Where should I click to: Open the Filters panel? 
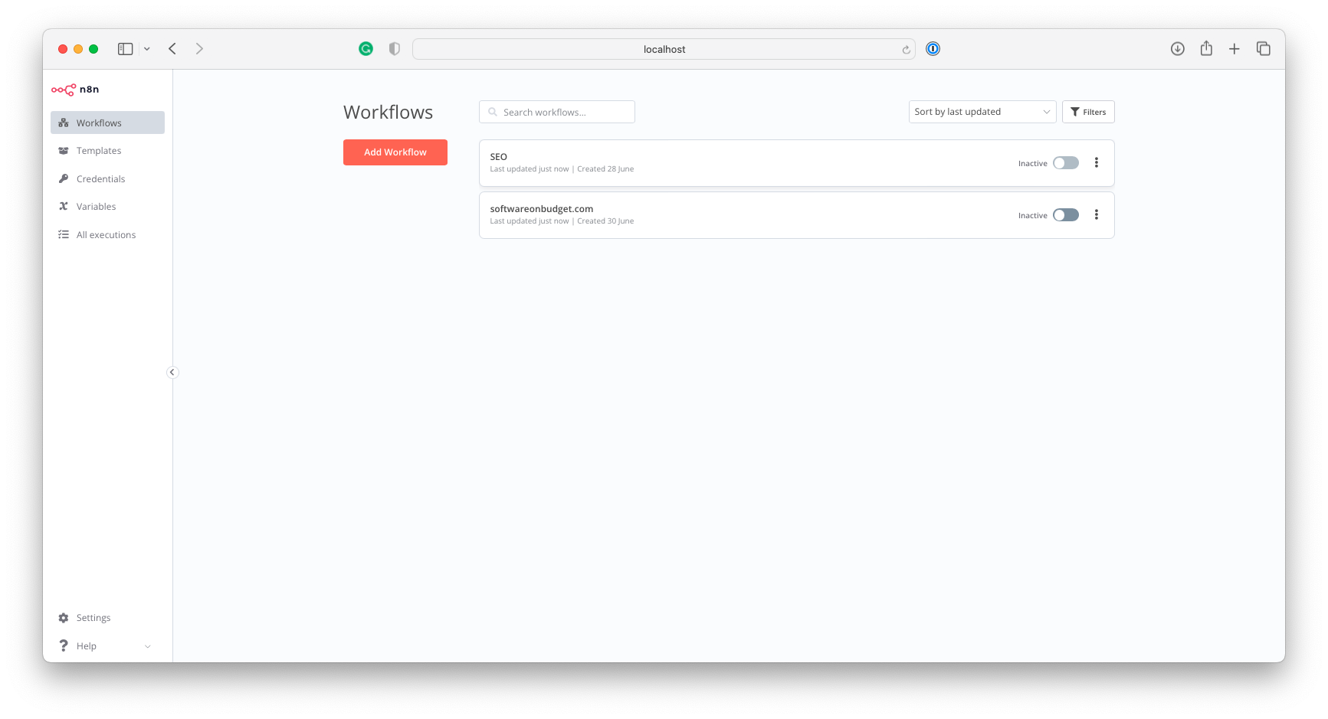click(1087, 112)
